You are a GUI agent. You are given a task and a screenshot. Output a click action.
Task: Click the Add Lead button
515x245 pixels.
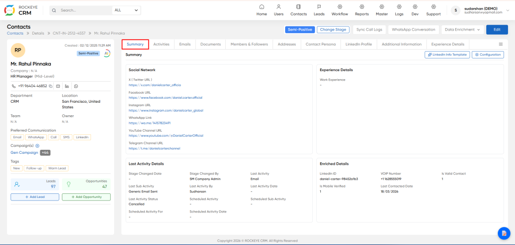35,197
